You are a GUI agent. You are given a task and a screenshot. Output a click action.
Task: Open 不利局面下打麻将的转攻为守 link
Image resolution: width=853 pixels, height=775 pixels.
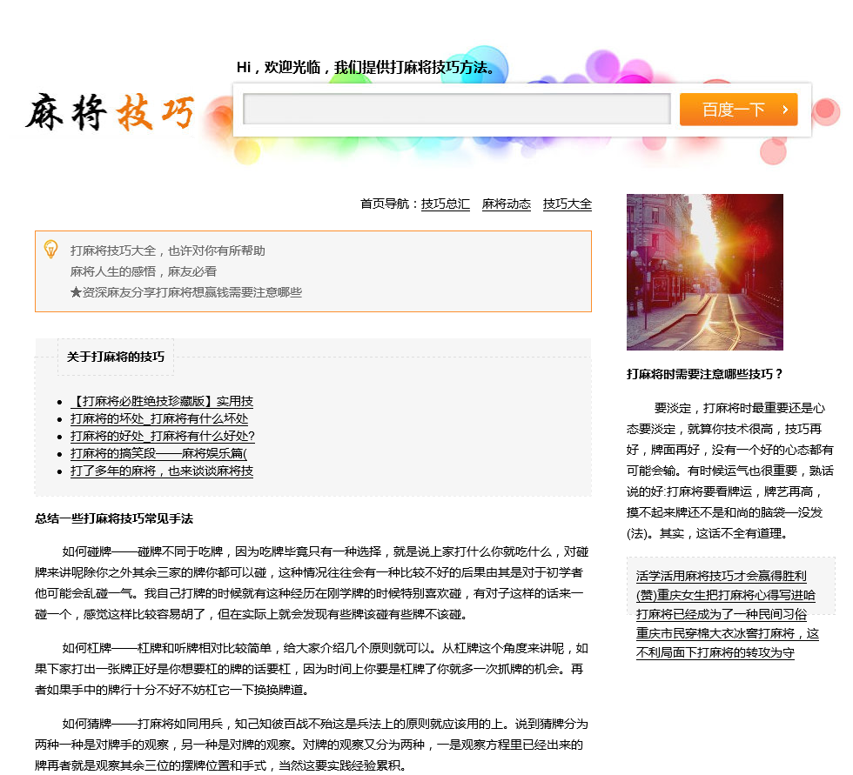tap(715, 652)
